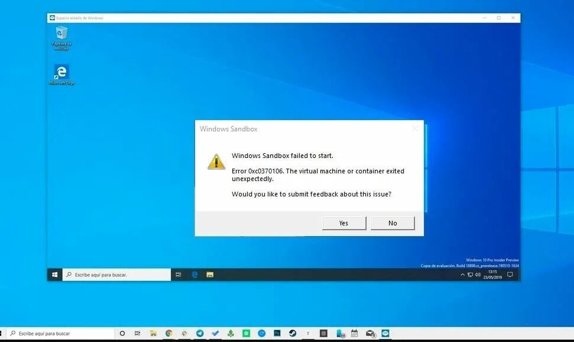Close the Espacio aislado de Windows window
This screenshot has height=342, width=574.
click(x=513, y=18)
